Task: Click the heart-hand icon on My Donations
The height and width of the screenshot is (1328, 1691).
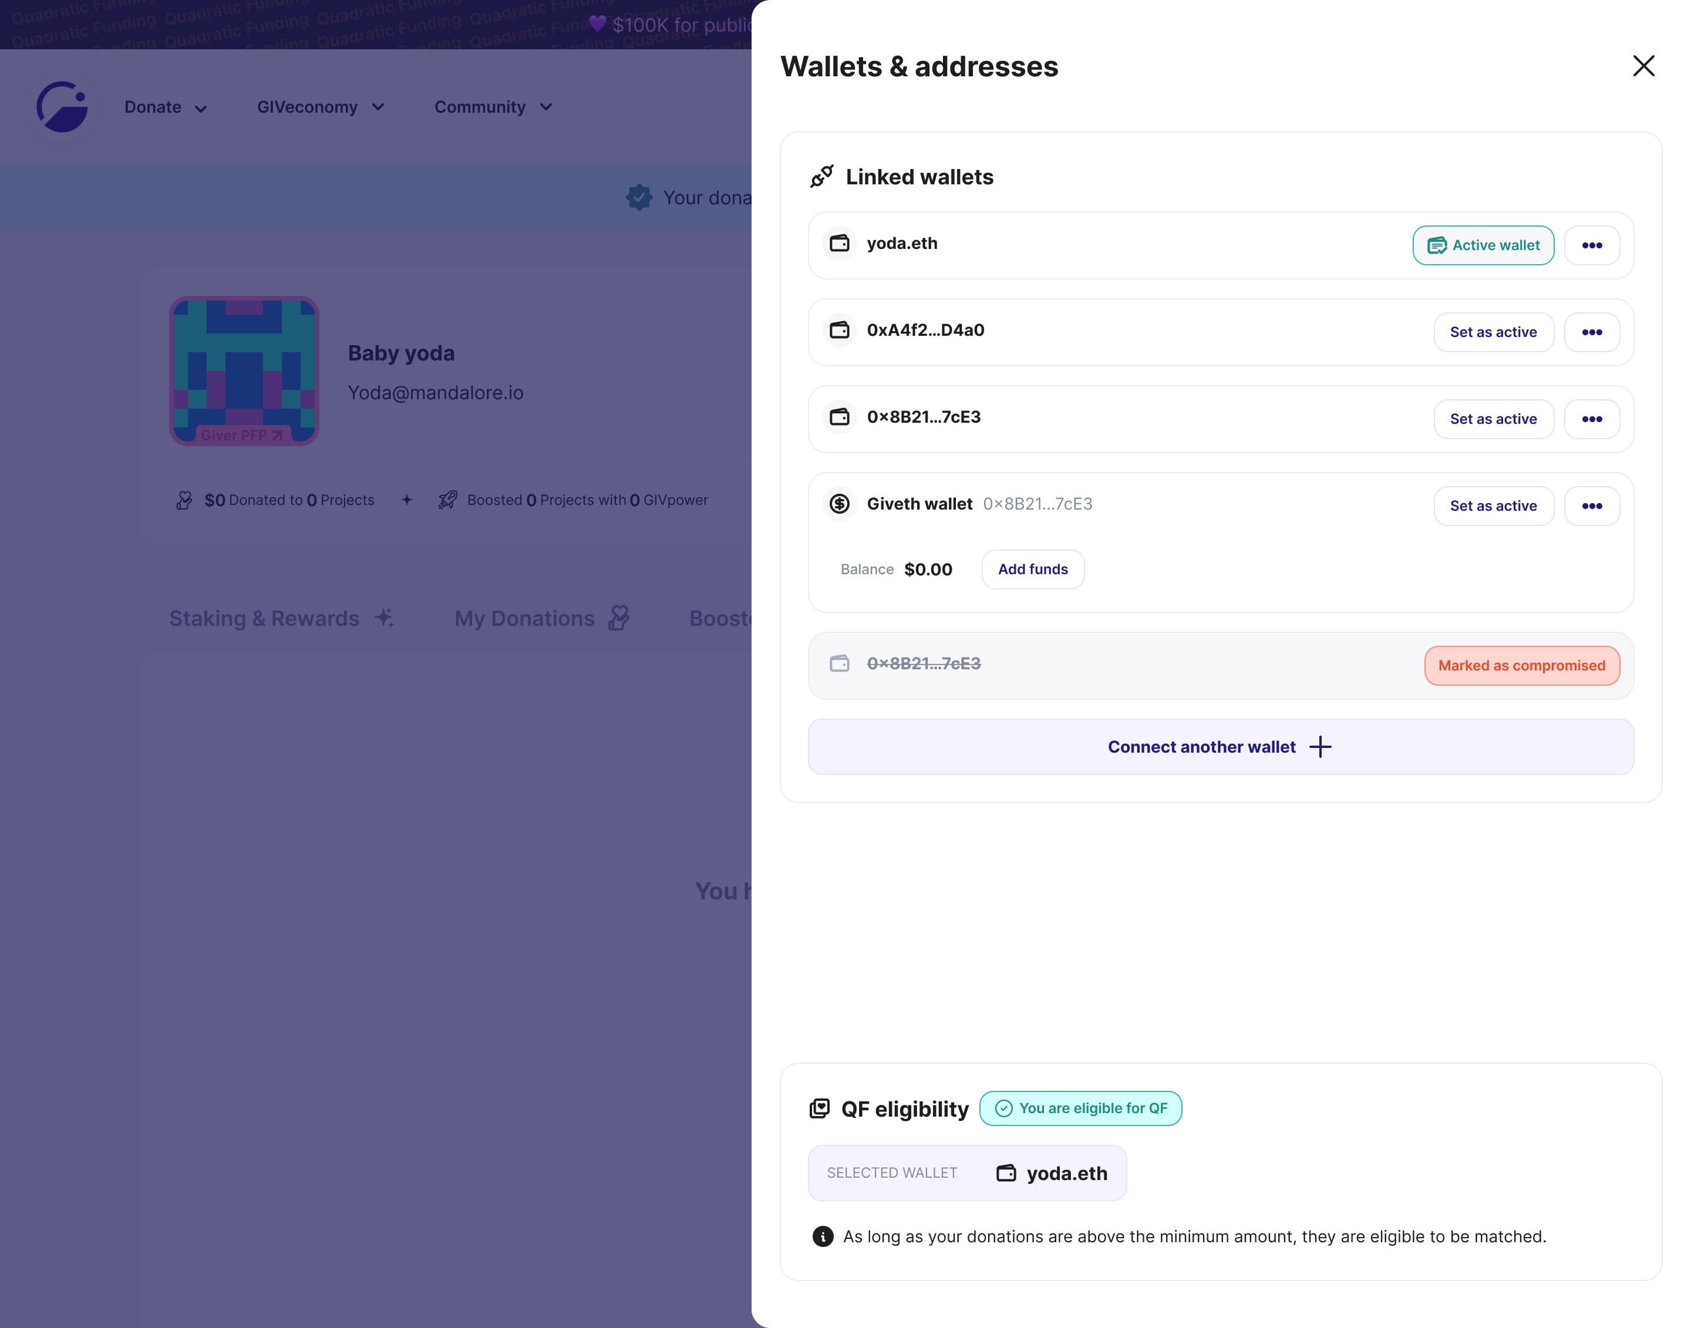Action: pos(619,618)
